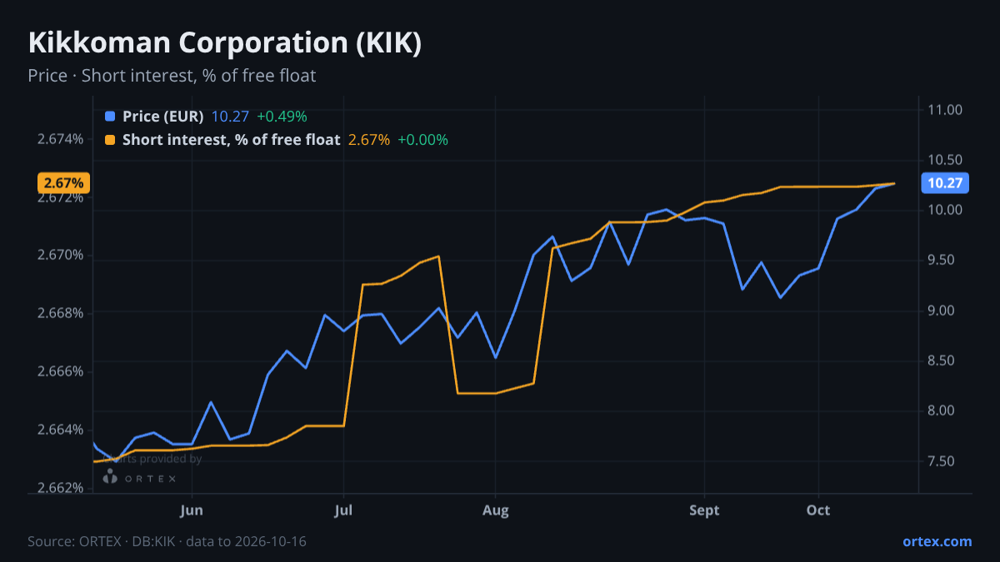
Task: Click the 10.27 price value in legend
Action: [x=230, y=117]
